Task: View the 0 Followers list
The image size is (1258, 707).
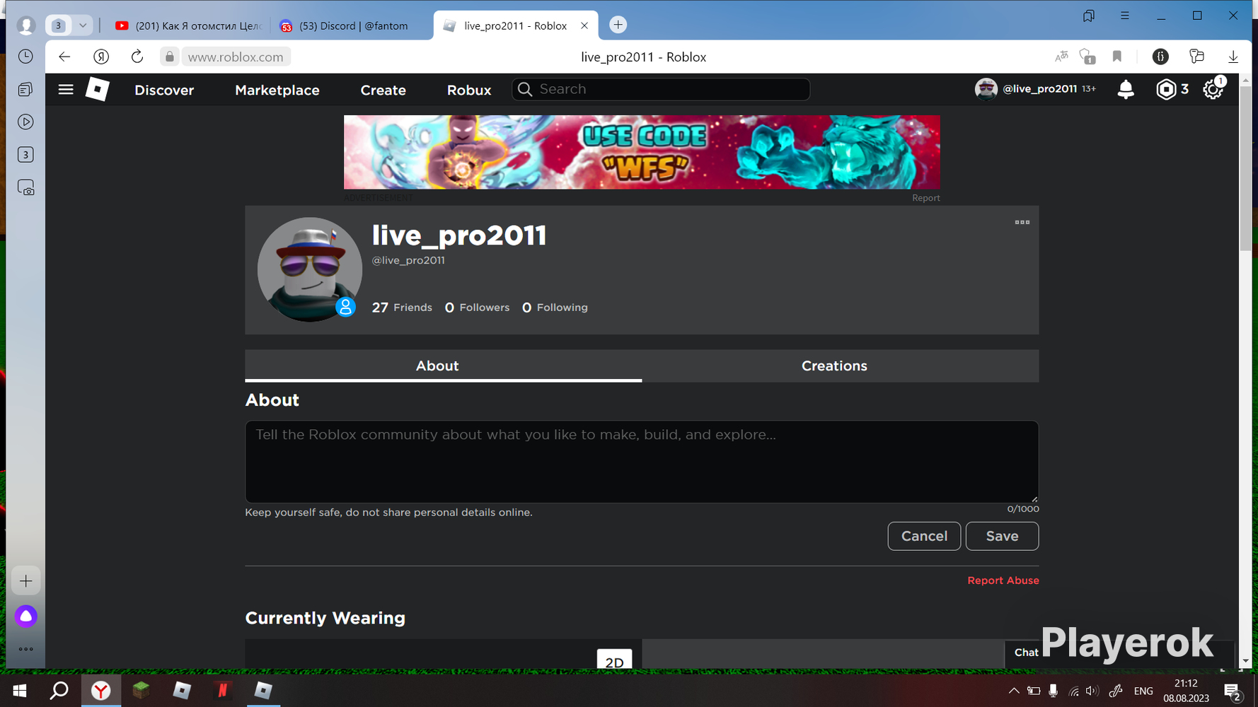Action: pos(477,308)
